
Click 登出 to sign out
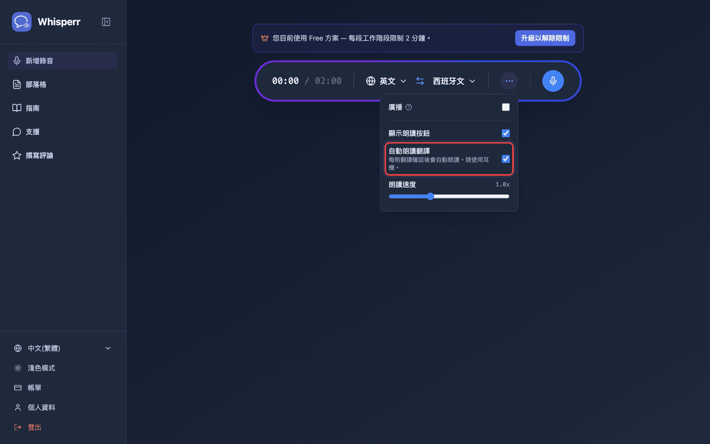63,427
